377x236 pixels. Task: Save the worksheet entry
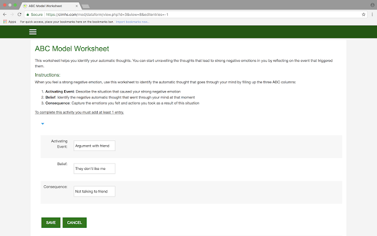51,222
